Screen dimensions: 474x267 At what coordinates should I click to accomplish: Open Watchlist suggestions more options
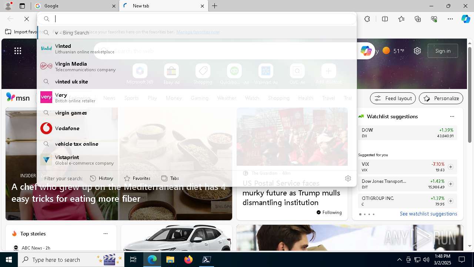(452, 116)
